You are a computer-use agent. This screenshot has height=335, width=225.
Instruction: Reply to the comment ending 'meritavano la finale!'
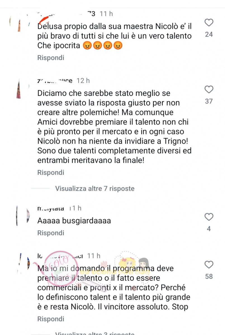(x=51, y=173)
